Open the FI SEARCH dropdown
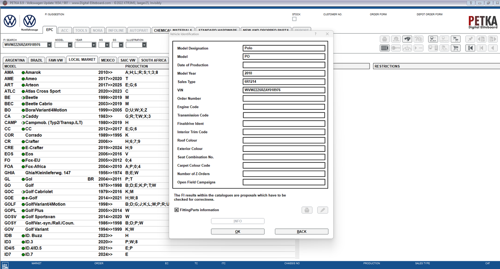 click(x=49, y=45)
